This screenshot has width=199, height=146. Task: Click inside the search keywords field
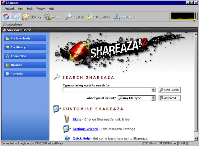pyautogui.click(x=107, y=90)
